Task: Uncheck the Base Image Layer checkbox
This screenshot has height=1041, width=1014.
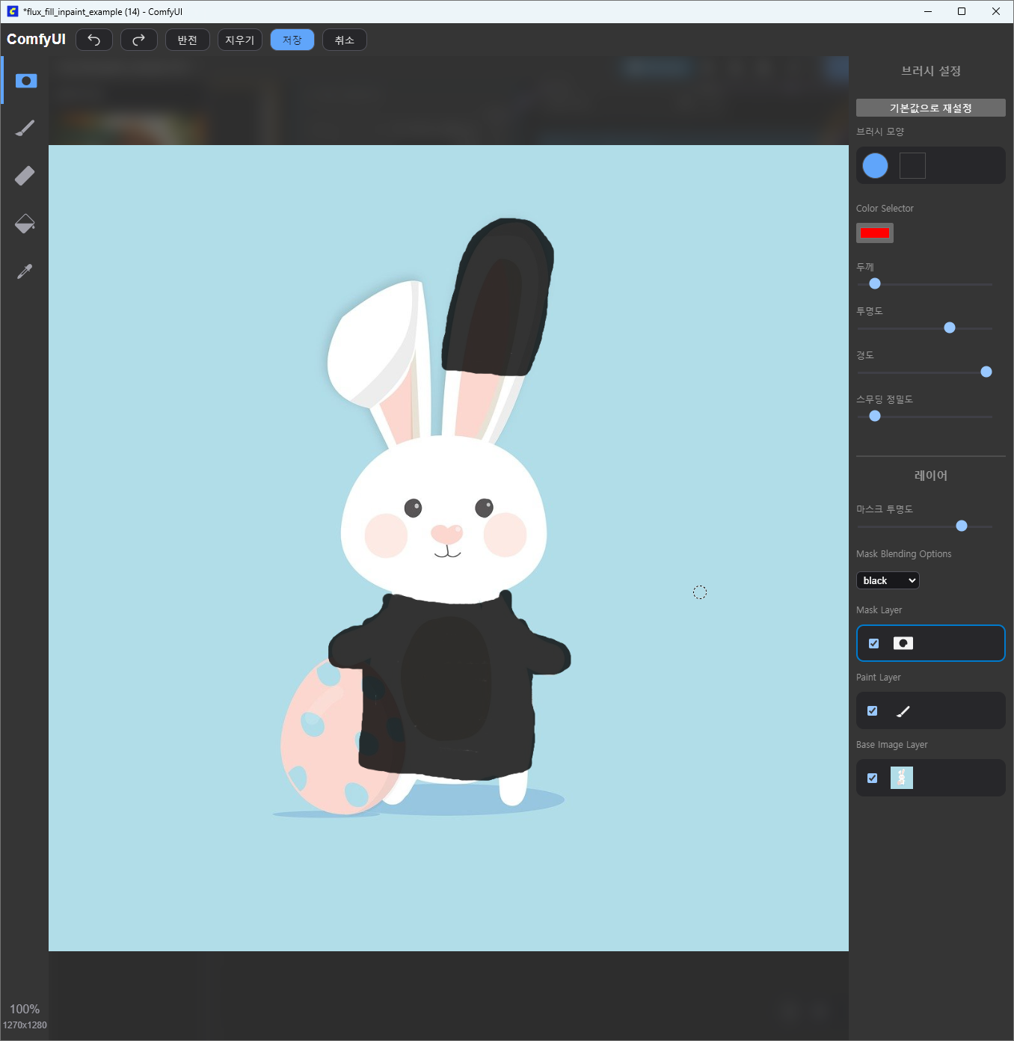Action: point(873,778)
